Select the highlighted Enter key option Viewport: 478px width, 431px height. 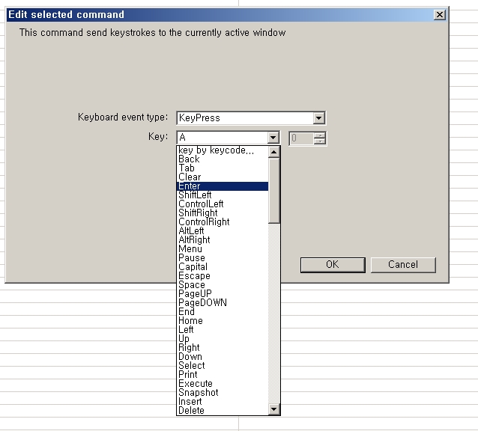click(x=223, y=186)
